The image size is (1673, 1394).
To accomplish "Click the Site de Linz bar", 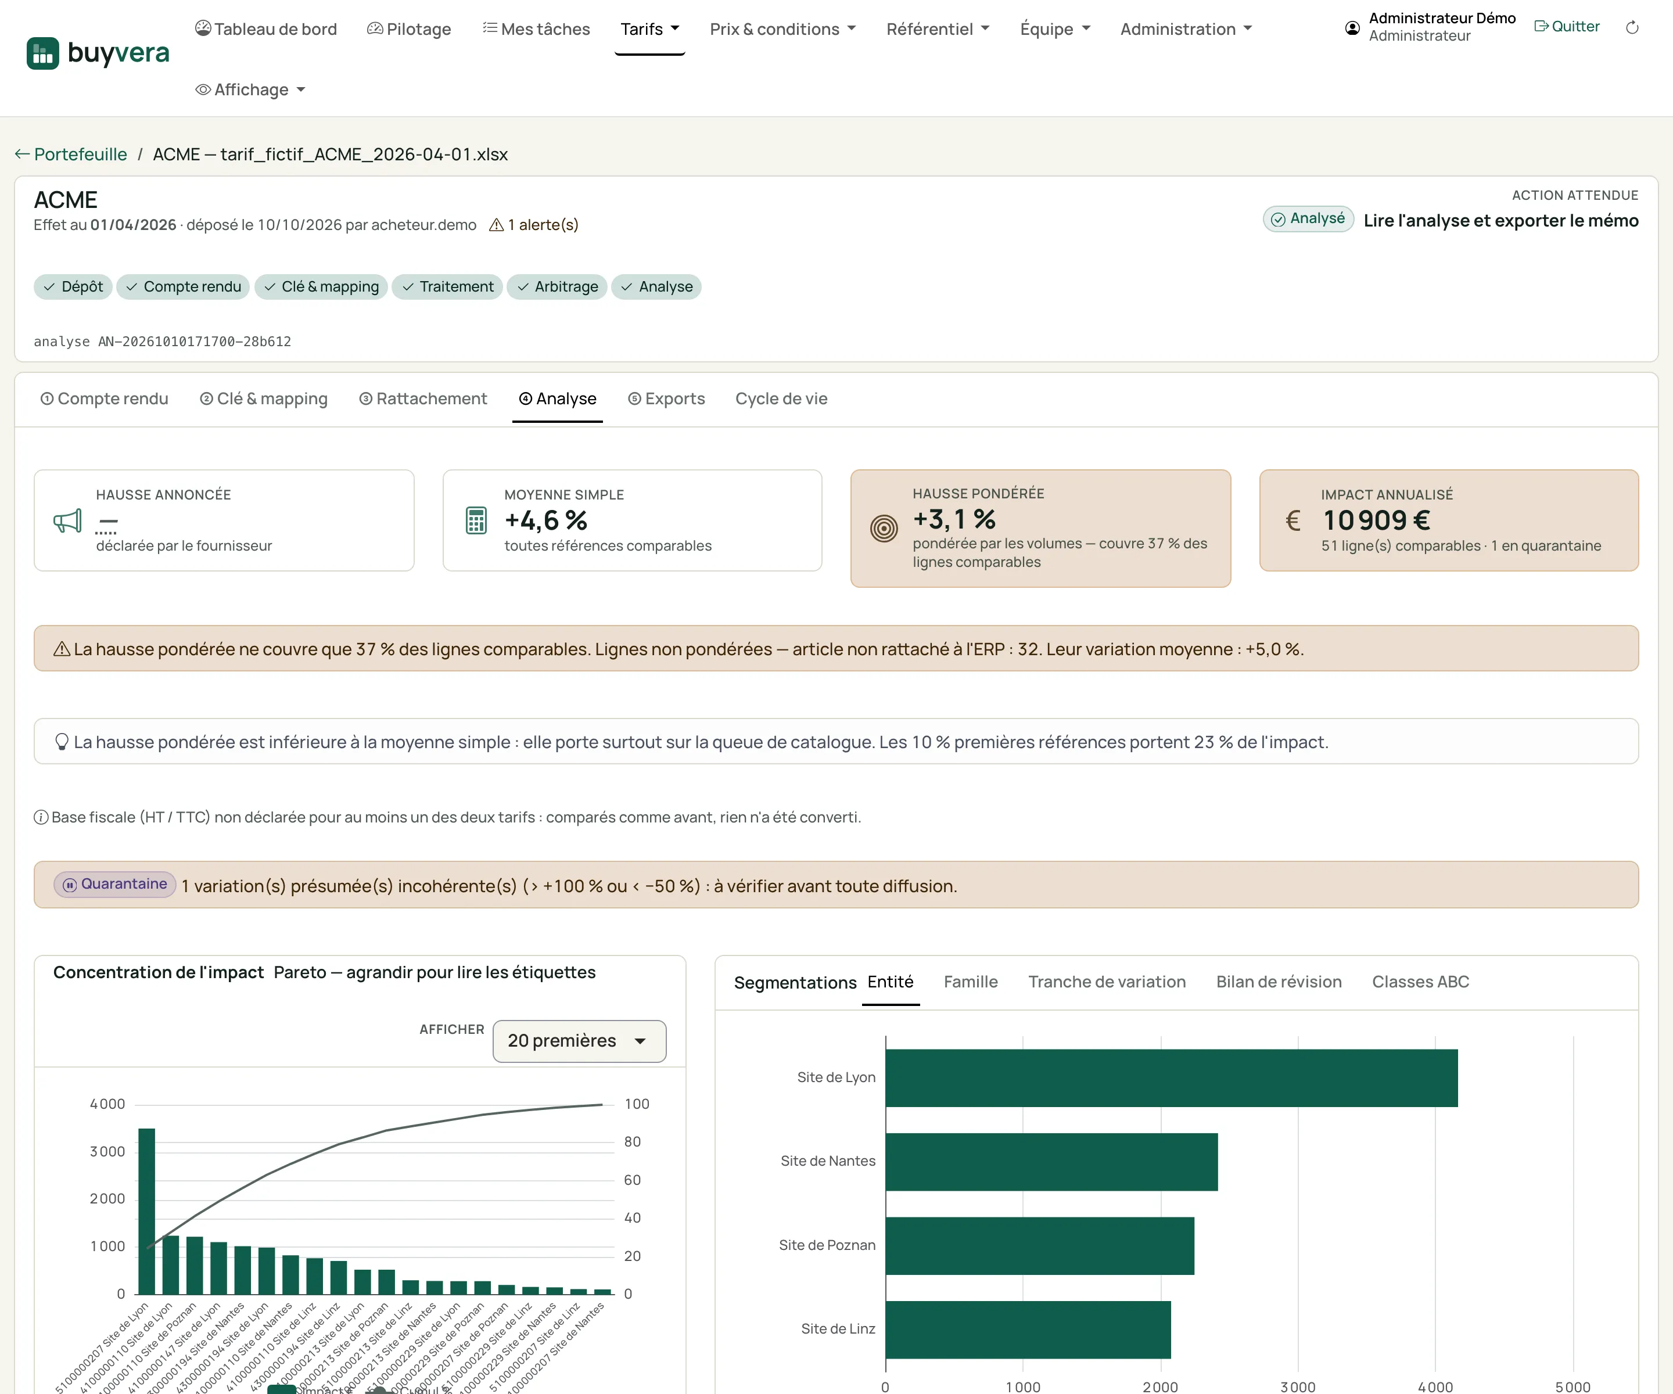I will (1028, 1330).
